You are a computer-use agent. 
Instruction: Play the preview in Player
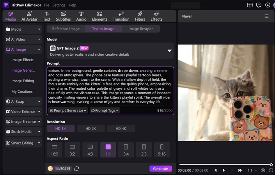click(224, 170)
